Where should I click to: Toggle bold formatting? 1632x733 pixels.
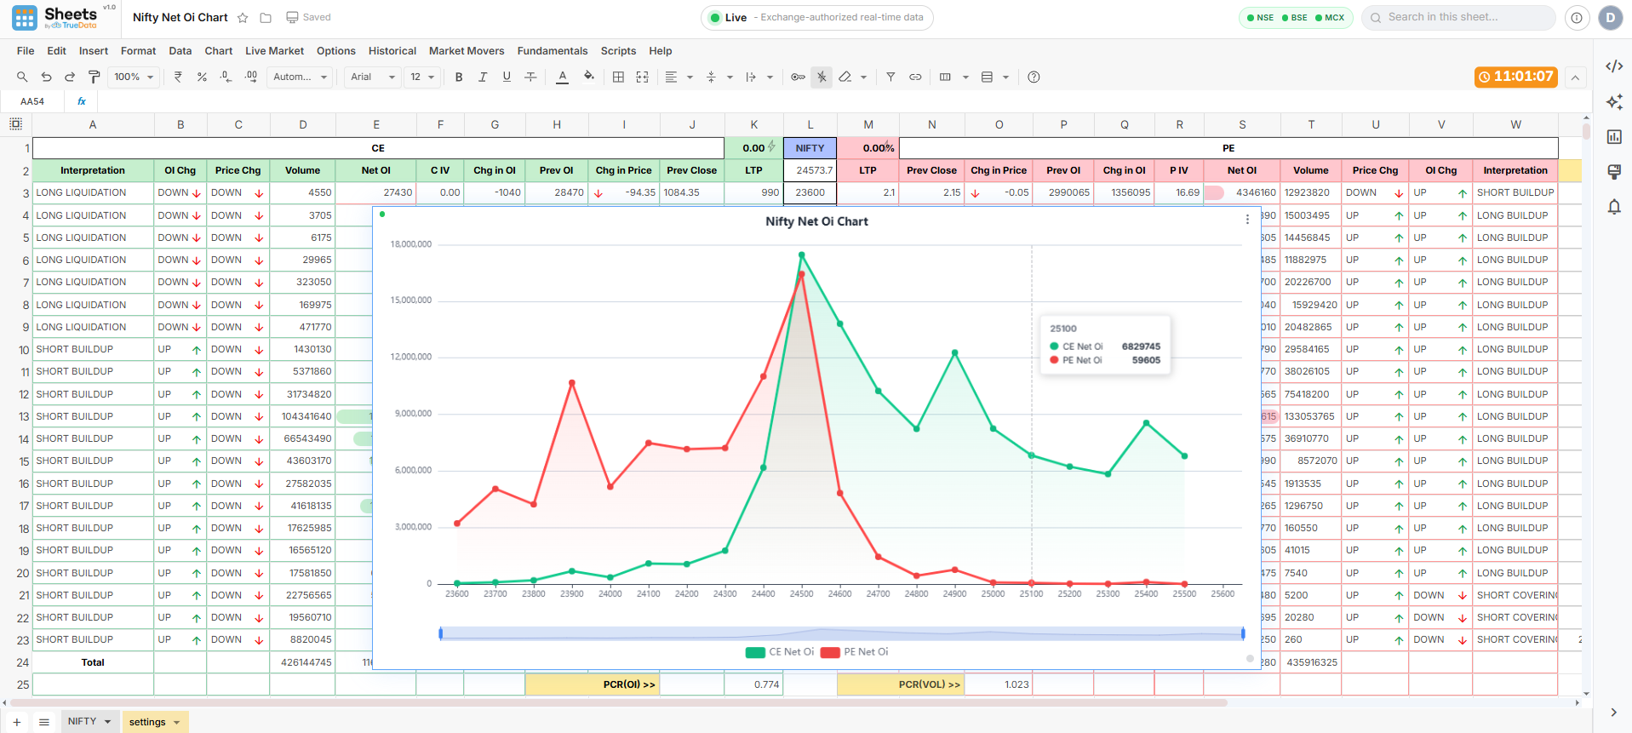[x=459, y=77]
